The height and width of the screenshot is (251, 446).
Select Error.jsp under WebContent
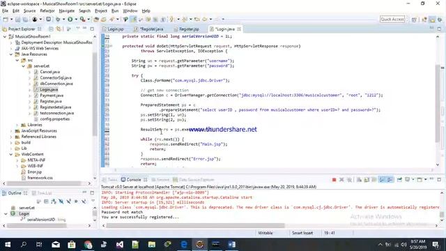(x=35, y=172)
